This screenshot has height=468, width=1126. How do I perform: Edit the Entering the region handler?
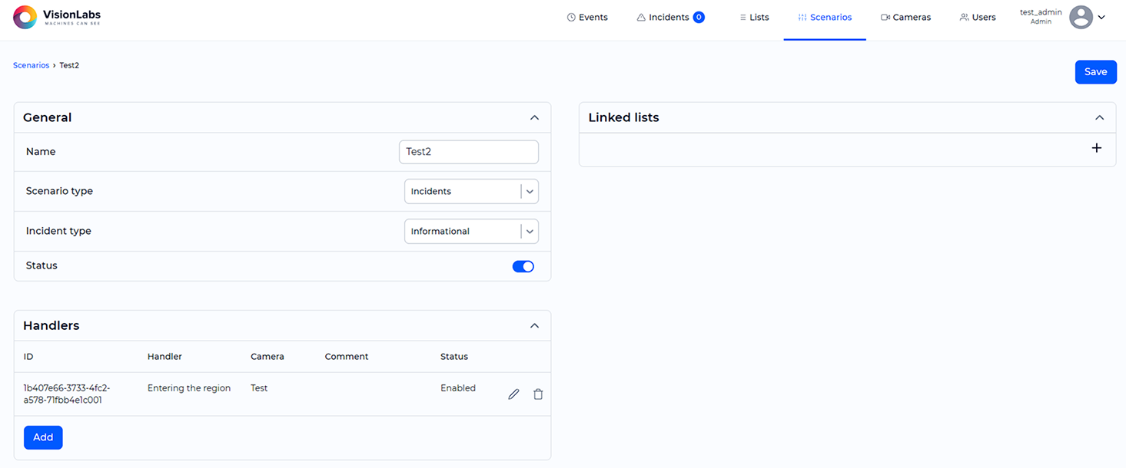pyautogui.click(x=513, y=394)
